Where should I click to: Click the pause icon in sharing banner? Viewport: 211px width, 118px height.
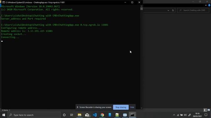(x=77, y=107)
